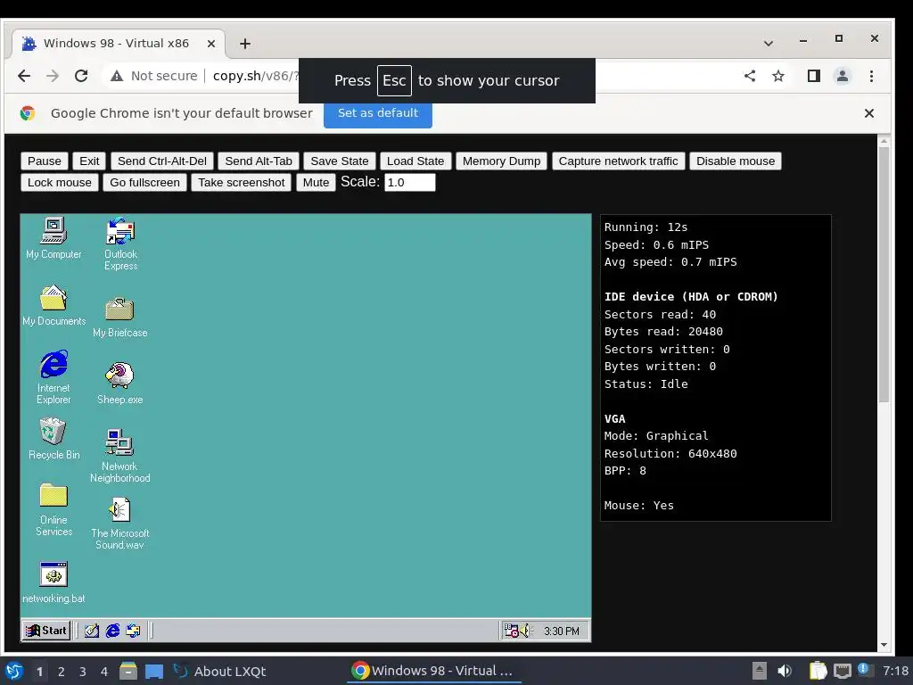Viewport: 913px width, 685px height.
Task: Click Go fullscreen button
Action: 145,182
